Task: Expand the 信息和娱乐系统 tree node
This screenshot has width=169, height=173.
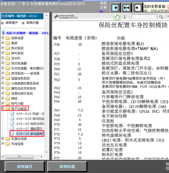Action: (x=3, y=93)
